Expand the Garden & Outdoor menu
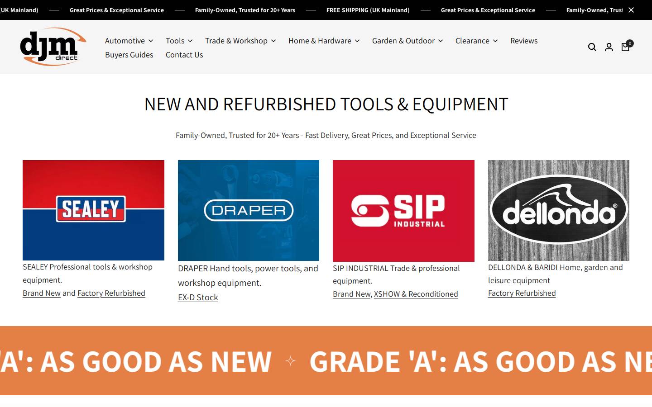This screenshot has width=652, height=407. pyautogui.click(x=407, y=41)
